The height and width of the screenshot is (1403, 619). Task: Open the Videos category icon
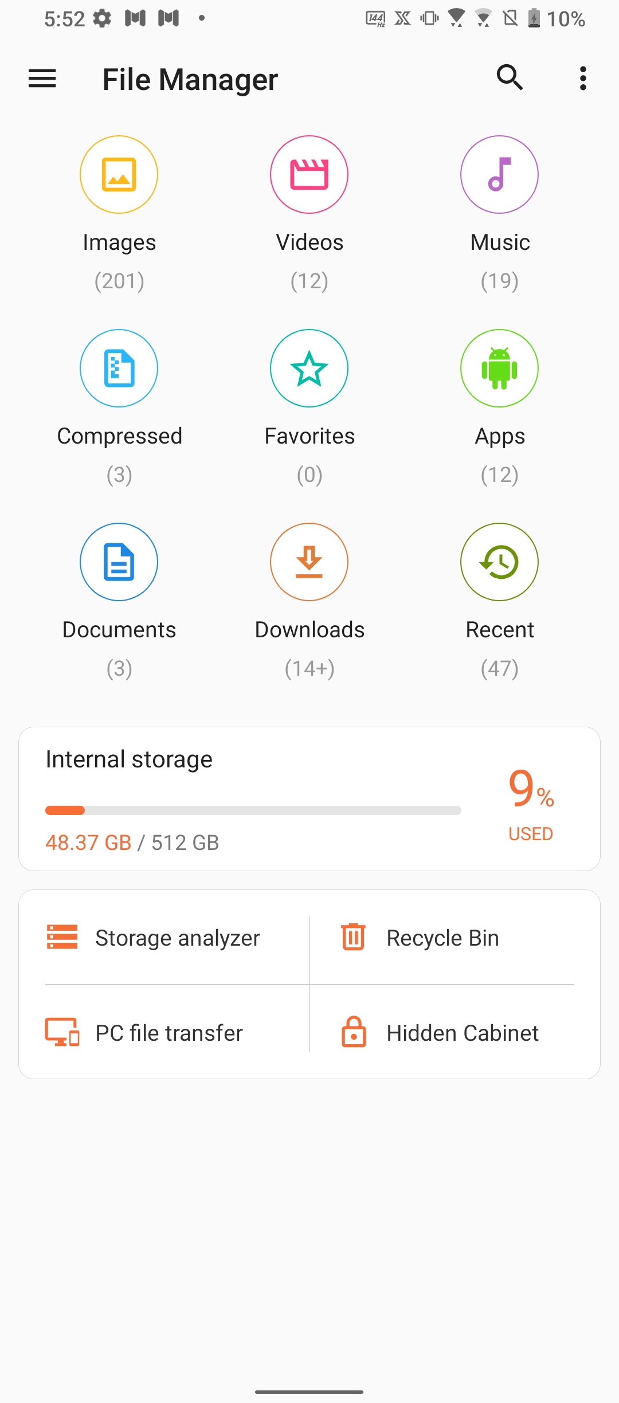pyautogui.click(x=309, y=175)
